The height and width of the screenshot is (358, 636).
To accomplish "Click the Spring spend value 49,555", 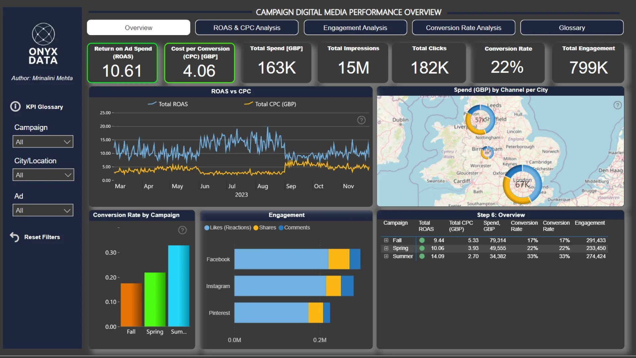I will coord(498,248).
